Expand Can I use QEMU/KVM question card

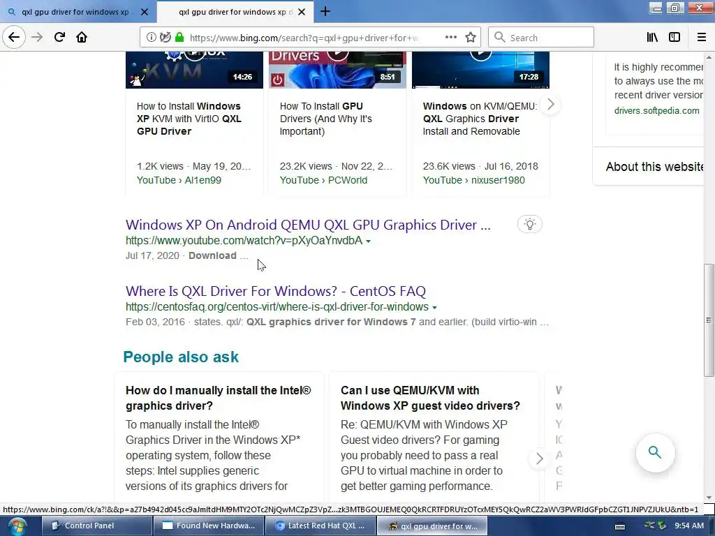point(430,398)
